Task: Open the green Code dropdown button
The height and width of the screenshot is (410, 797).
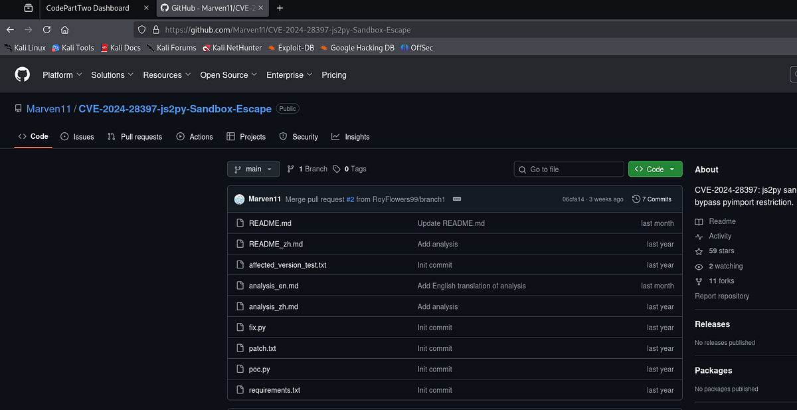Action: pyautogui.click(x=655, y=169)
